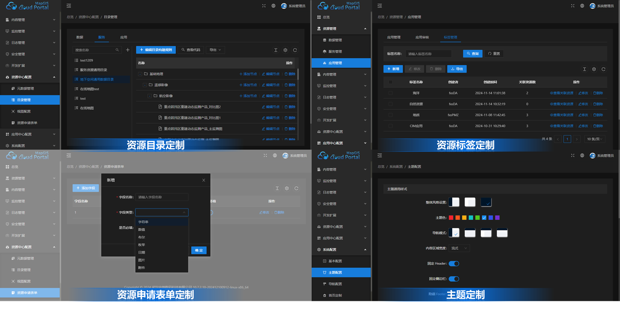Open the 内容区域宽度 流式 dropdown
The width and height of the screenshot is (620, 313).
459,248
